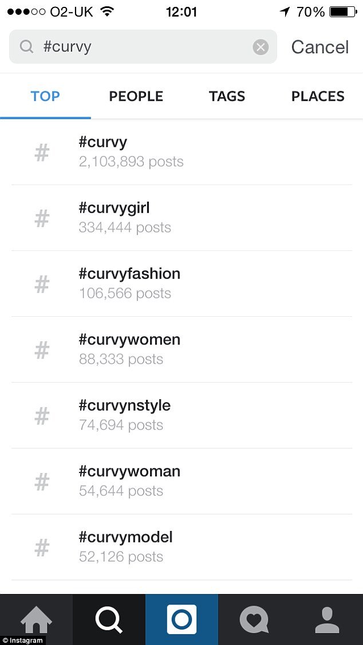The image size is (363, 645).
Task: Tap the hashtag icon beside #curvymodel
Action: [x=41, y=546]
